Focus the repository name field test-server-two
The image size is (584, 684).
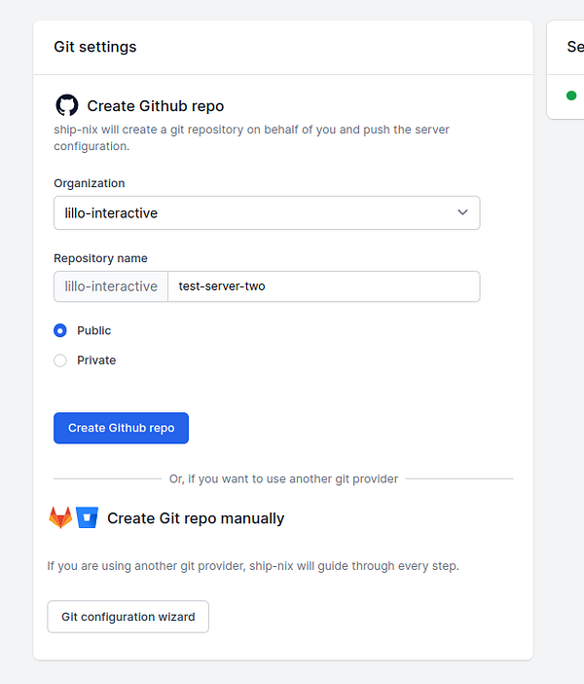(x=323, y=286)
